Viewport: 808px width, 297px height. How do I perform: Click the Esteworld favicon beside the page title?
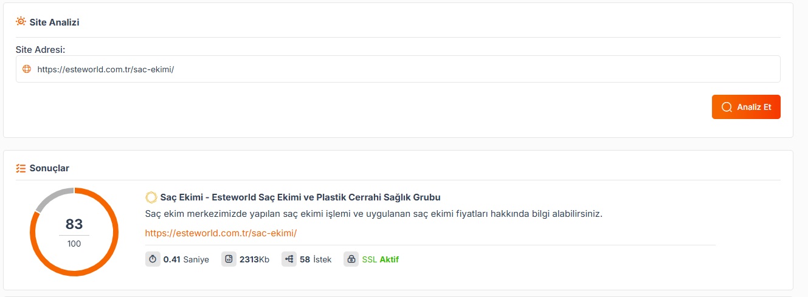pos(151,197)
